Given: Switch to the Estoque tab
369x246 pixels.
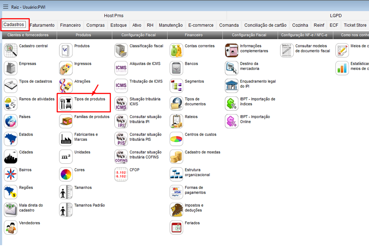Looking at the screenshot, I should [x=118, y=25].
